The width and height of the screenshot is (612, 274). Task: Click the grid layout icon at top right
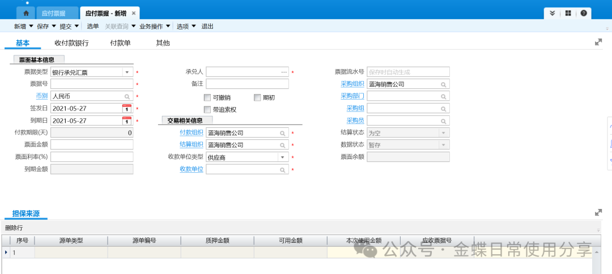(568, 13)
